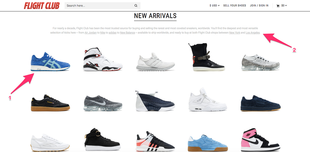The height and width of the screenshot is (152, 310).
Task: Open Sell Your Shoes menu item
Action: pos(235,5)
